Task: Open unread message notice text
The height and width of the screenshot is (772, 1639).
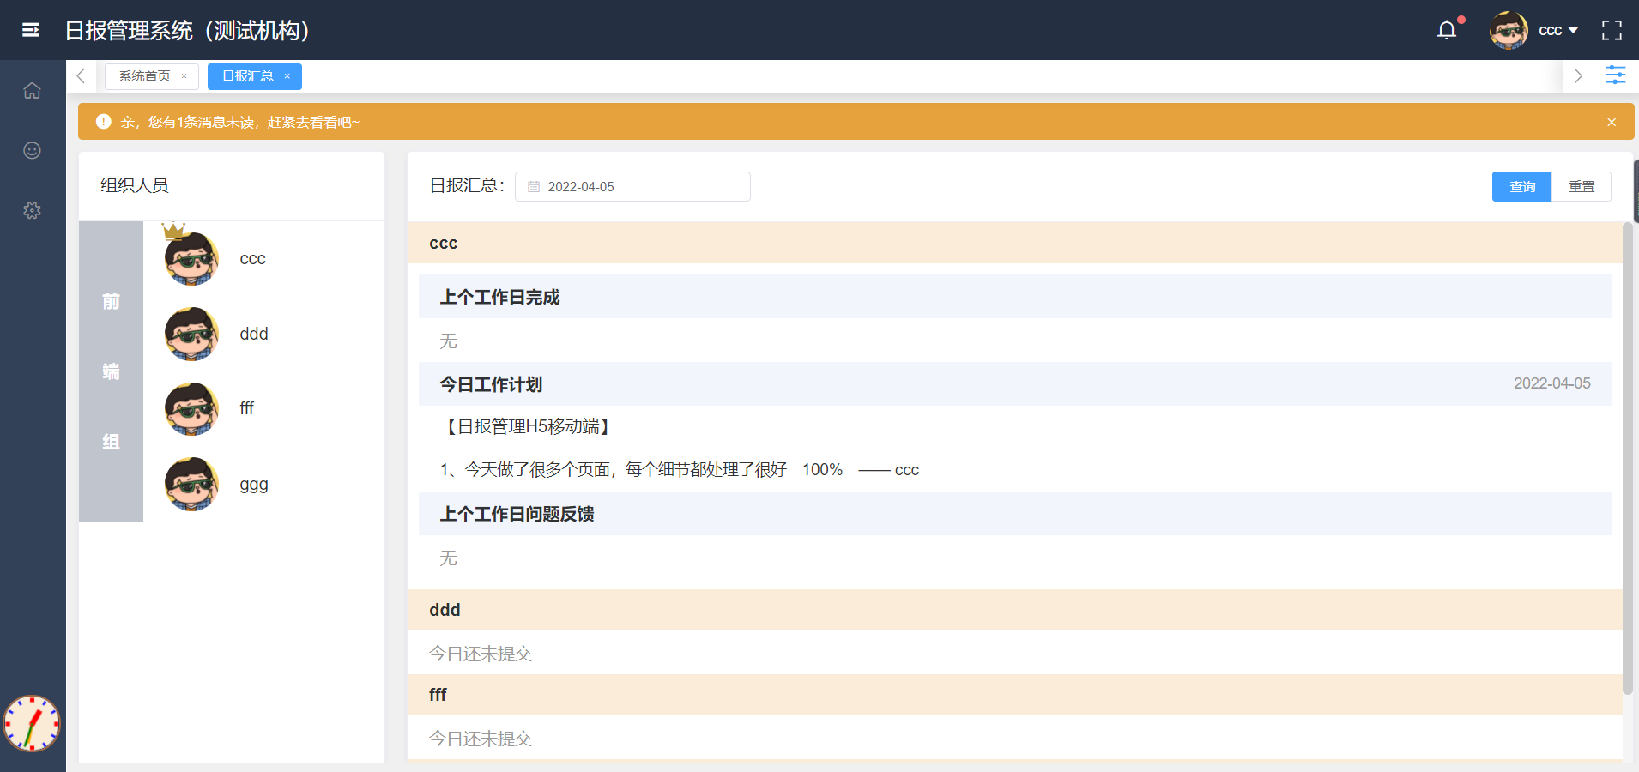Action: (239, 122)
